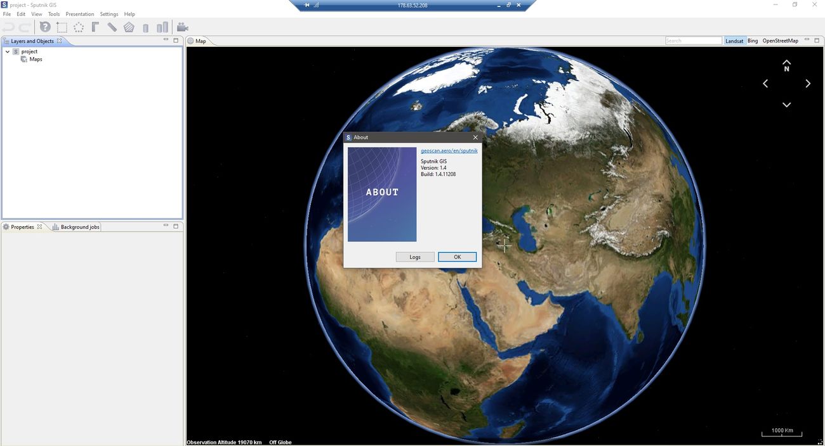Select the Identify tool with question mark

(x=44, y=27)
